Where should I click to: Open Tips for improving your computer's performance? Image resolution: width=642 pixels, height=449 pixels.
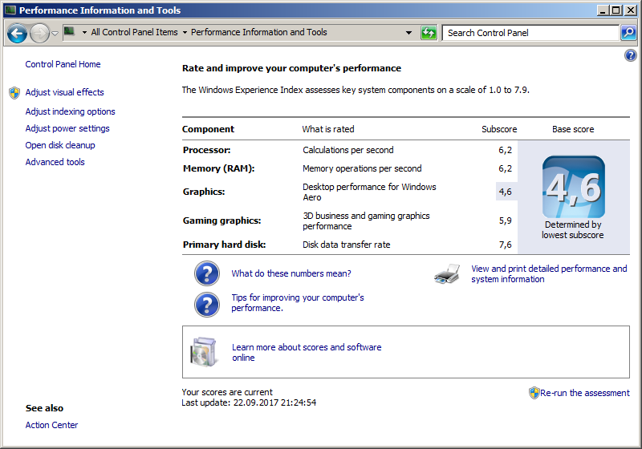298,302
